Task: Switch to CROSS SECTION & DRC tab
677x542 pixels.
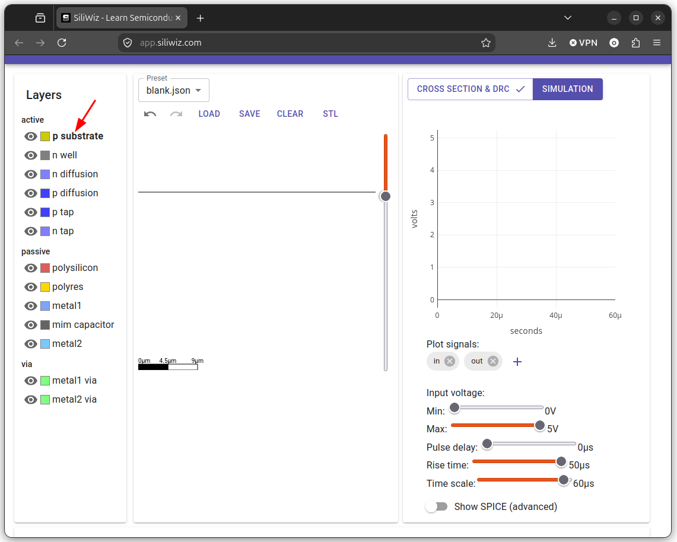Action: point(470,89)
